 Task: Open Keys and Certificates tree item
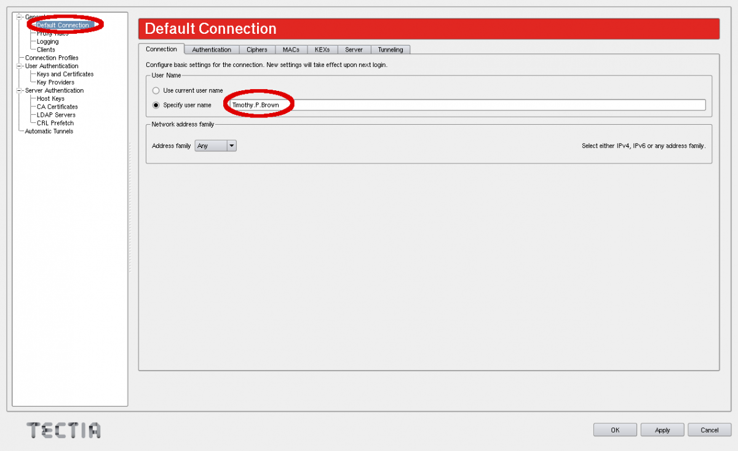(65, 74)
